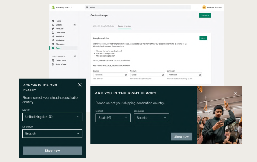
Task: Click the Campaign field containing Promotion
Action: (184, 75)
